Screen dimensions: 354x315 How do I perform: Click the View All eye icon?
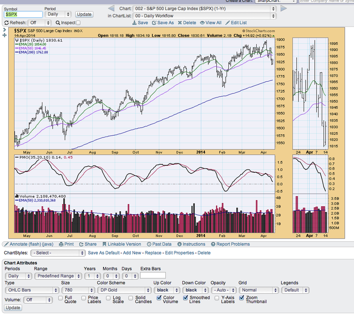(x=202, y=23)
